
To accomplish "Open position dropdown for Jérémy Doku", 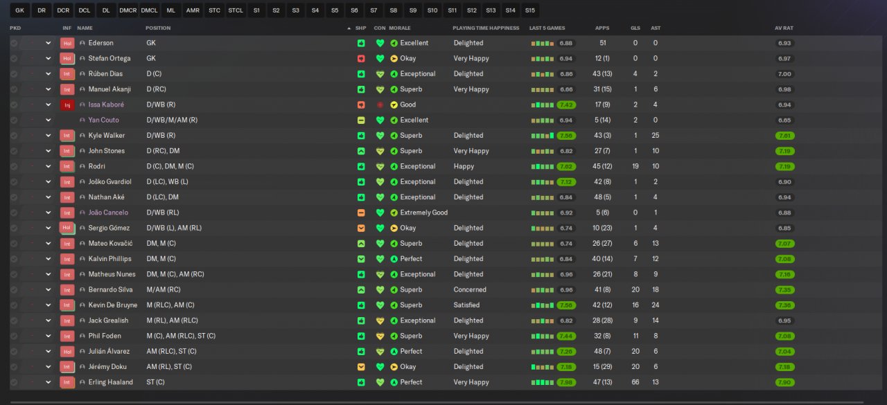I will pyautogui.click(x=49, y=367).
